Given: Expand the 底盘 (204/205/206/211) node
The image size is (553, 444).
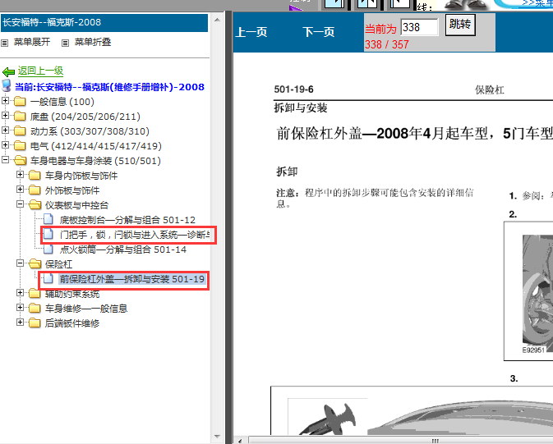Looking at the screenshot, I should [x=5, y=116].
